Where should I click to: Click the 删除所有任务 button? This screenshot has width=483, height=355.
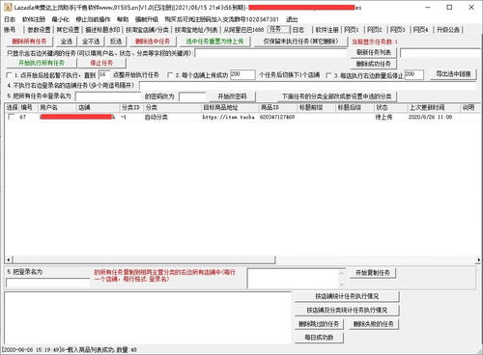click(x=29, y=41)
